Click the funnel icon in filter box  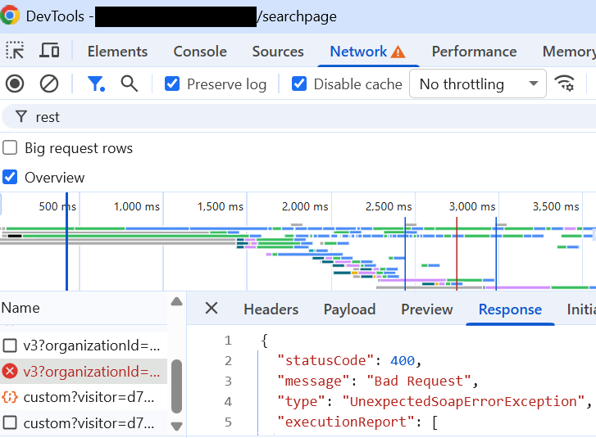pos(21,116)
